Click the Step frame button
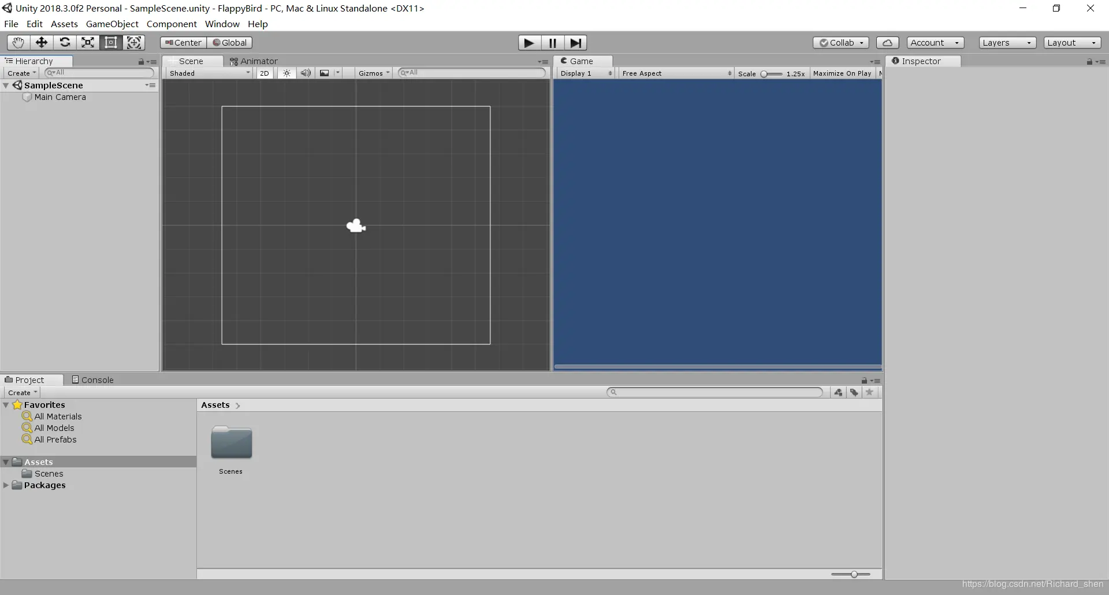This screenshot has width=1109, height=595. pyautogui.click(x=576, y=43)
